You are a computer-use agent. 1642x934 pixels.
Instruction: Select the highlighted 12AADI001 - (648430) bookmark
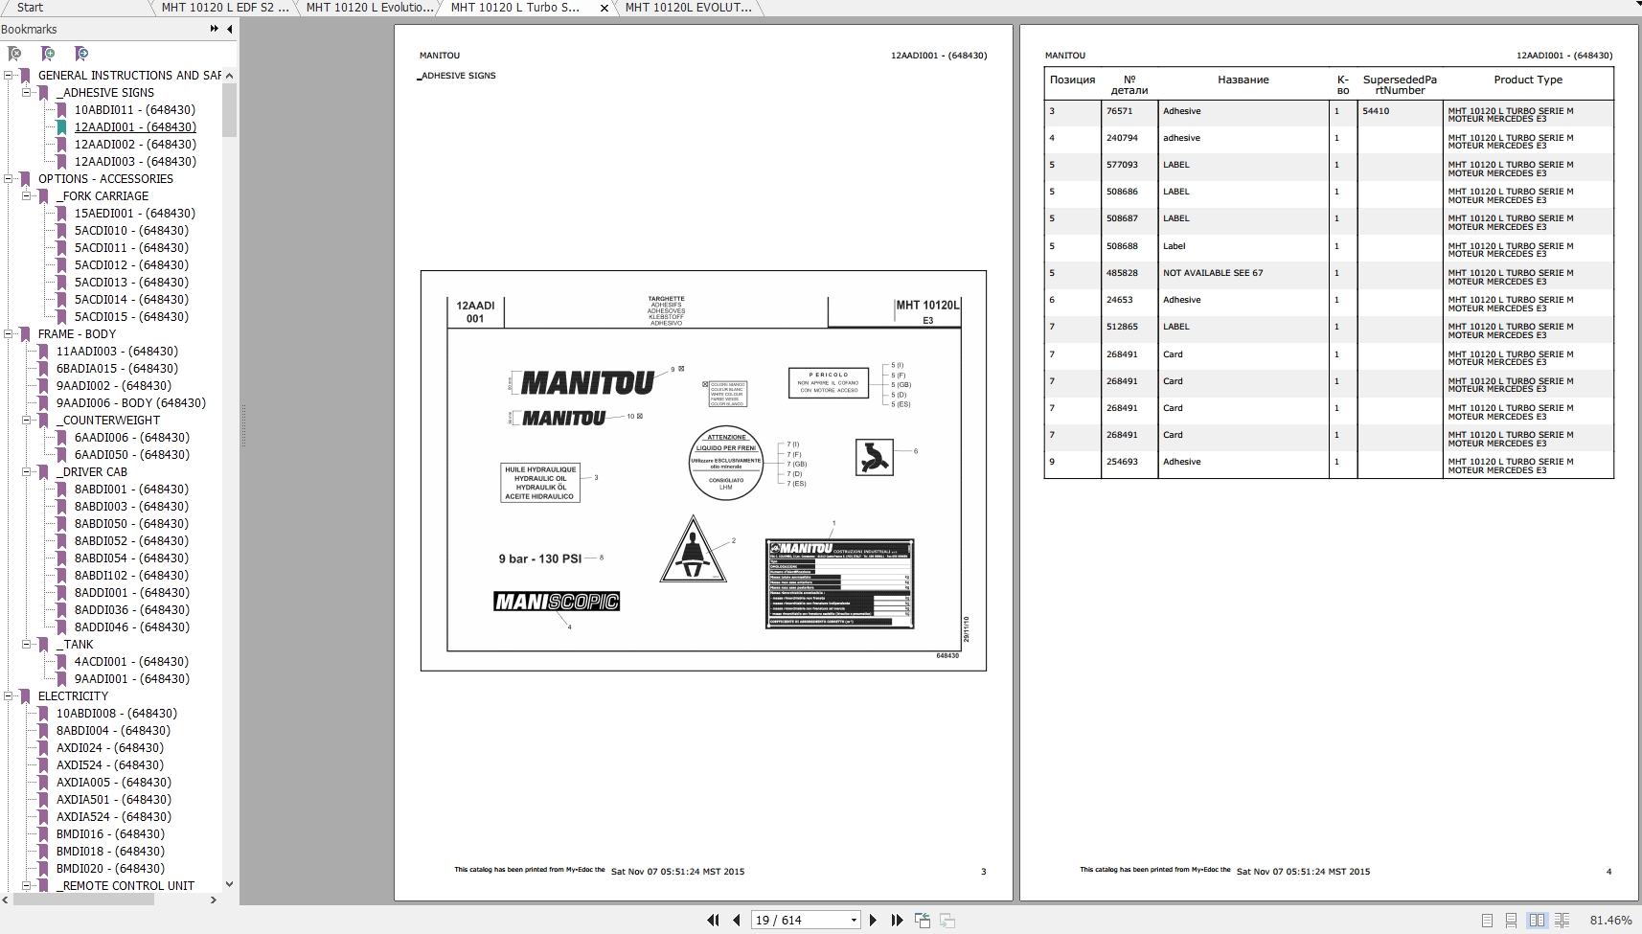(135, 126)
